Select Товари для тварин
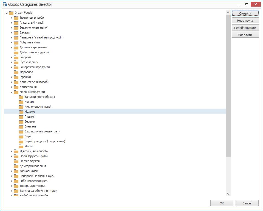The height and width of the screenshot is (211, 263). [33, 186]
